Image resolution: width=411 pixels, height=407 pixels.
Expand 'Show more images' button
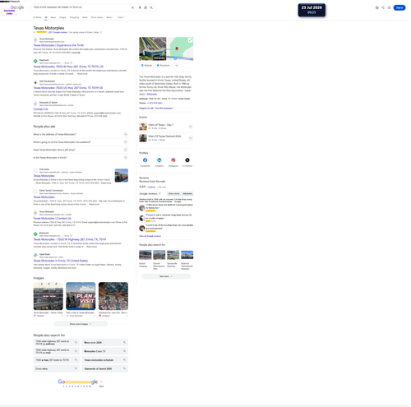click(81, 324)
